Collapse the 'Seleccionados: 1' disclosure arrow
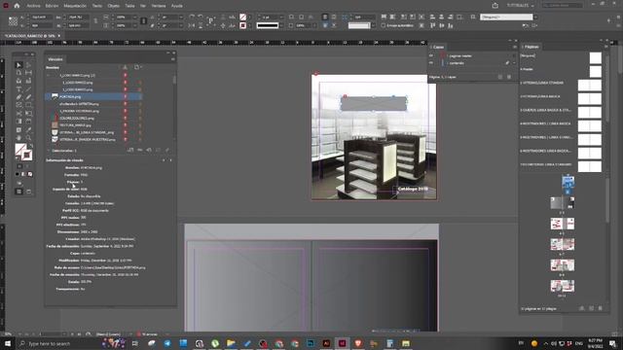Image resolution: width=623 pixels, height=350 pixels. [49, 151]
